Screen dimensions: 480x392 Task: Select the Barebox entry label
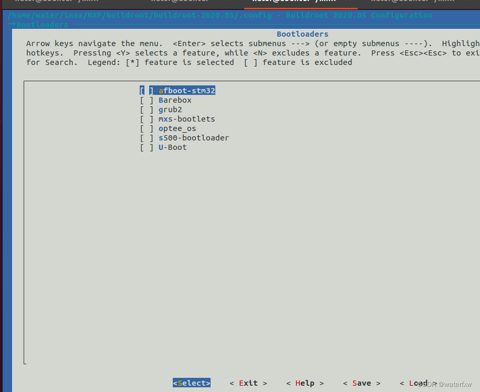pyautogui.click(x=175, y=100)
